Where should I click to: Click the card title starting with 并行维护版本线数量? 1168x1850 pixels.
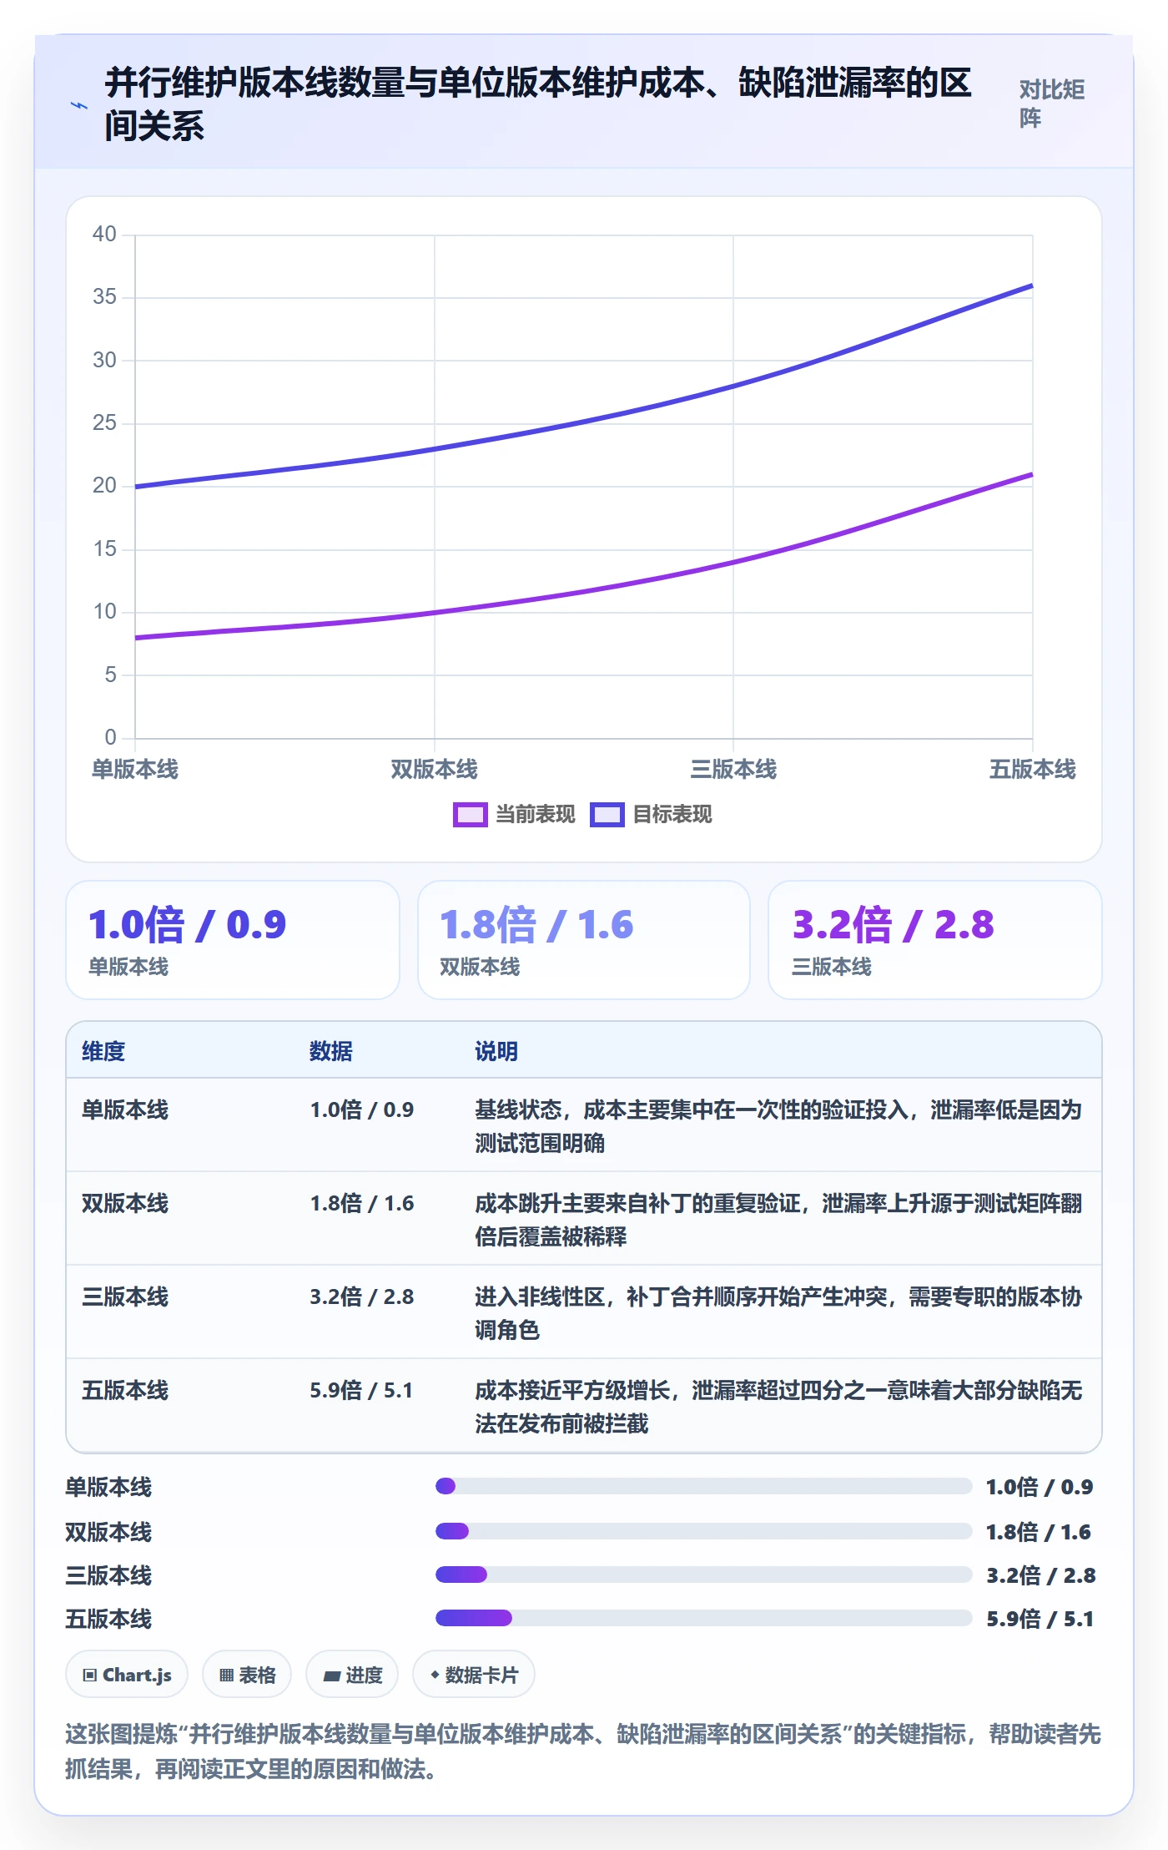click(x=538, y=104)
